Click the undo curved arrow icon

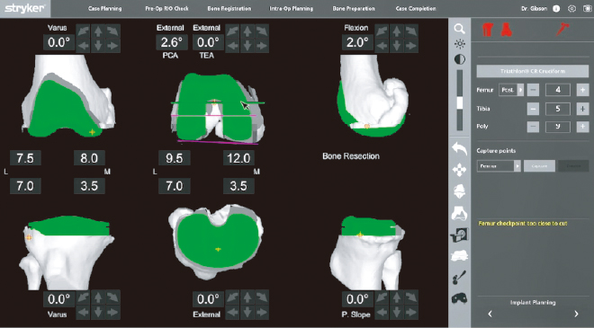click(x=459, y=148)
